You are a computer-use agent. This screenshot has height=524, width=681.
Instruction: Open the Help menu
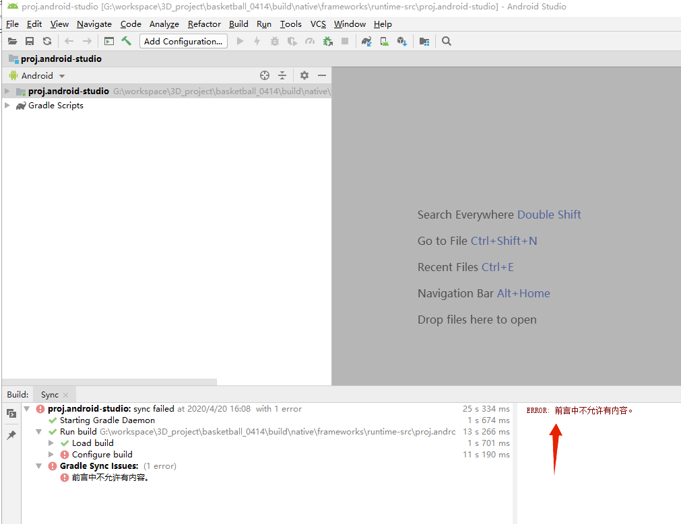tap(383, 24)
